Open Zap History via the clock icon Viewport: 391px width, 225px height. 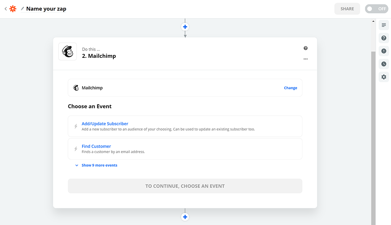click(x=383, y=64)
